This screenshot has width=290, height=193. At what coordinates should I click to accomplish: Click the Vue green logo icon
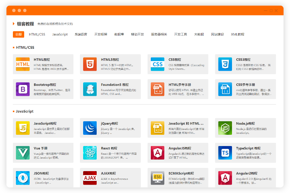(23, 153)
